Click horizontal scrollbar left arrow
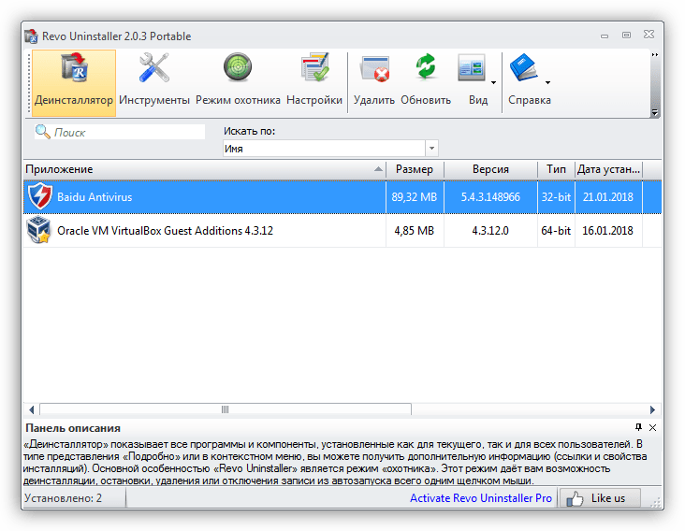This screenshot has width=685, height=531. (x=32, y=409)
